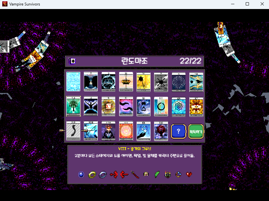Pick arcana card XIII with the black ring
This screenshot has height=201, width=269.
pyautogui.click(x=161, y=106)
